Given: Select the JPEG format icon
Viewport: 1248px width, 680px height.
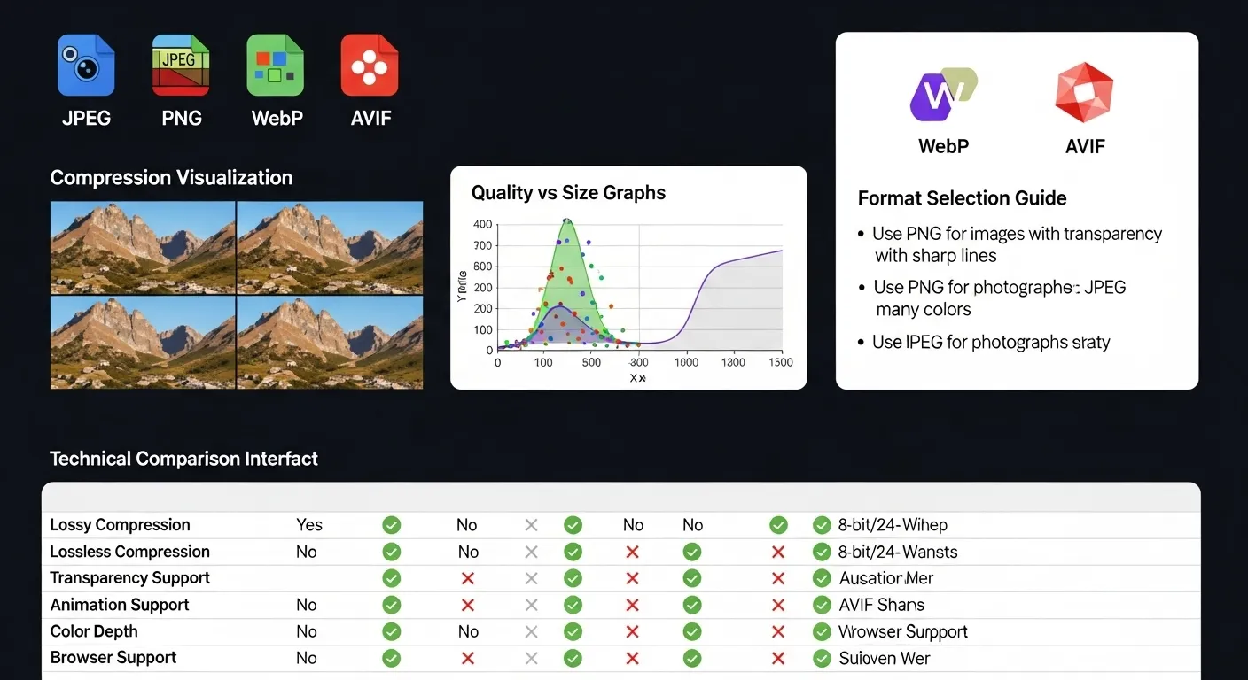Looking at the screenshot, I should (x=86, y=64).
